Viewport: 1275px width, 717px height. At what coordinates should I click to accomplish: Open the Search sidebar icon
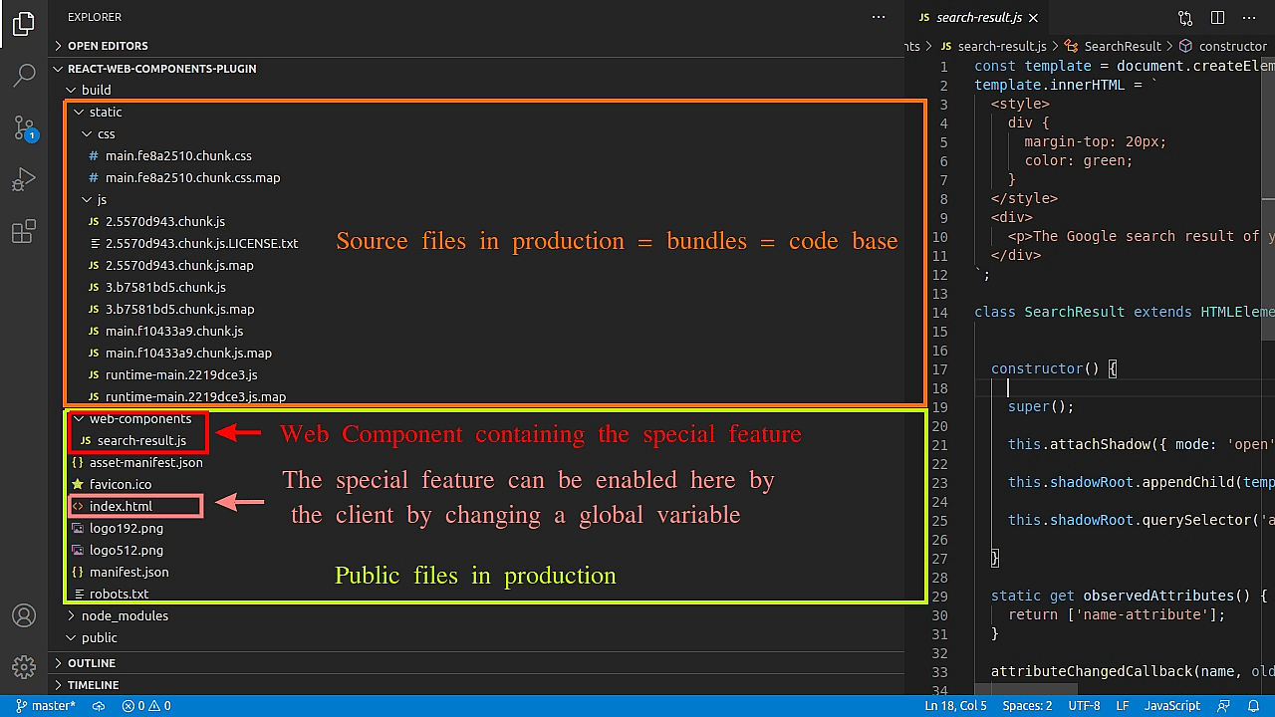(x=24, y=76)
